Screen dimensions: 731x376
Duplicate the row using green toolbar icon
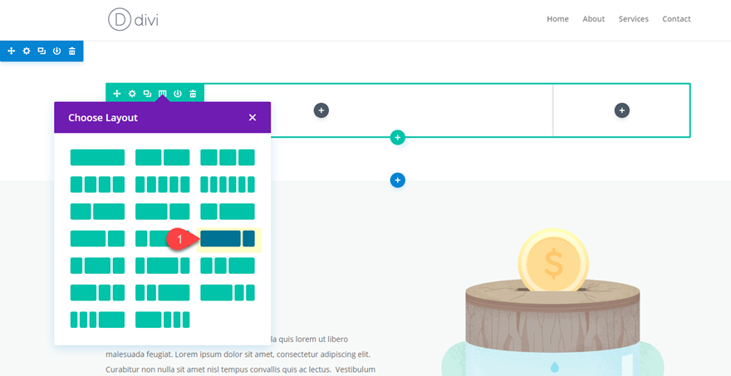(147, 94)
